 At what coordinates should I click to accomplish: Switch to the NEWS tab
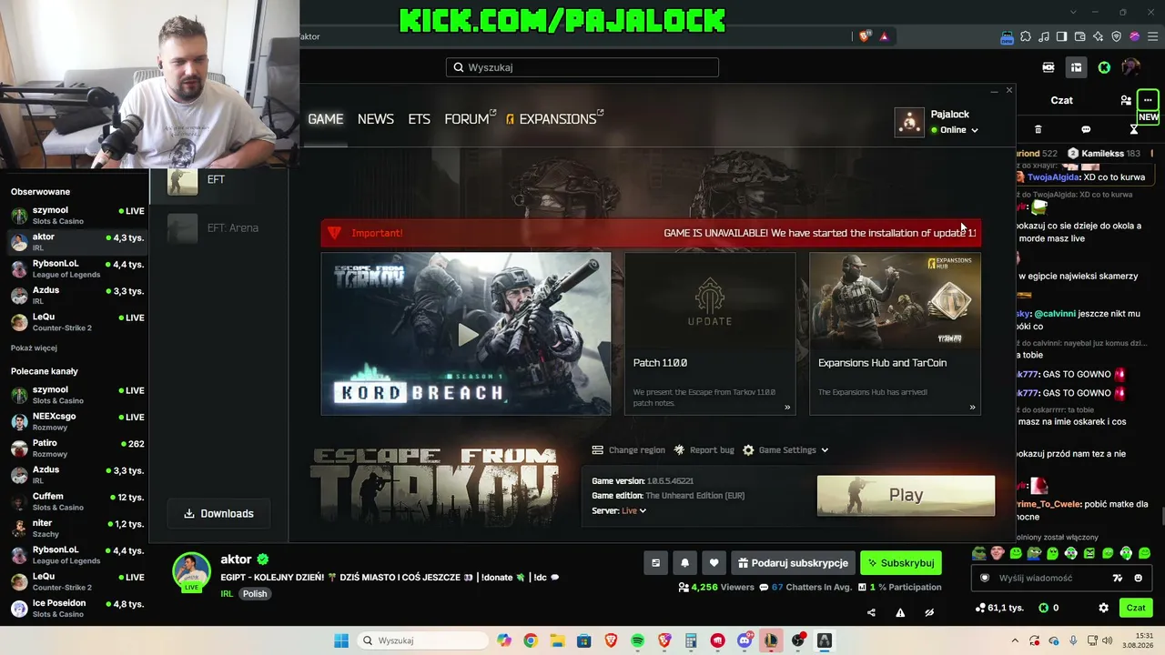click(376, 119)
